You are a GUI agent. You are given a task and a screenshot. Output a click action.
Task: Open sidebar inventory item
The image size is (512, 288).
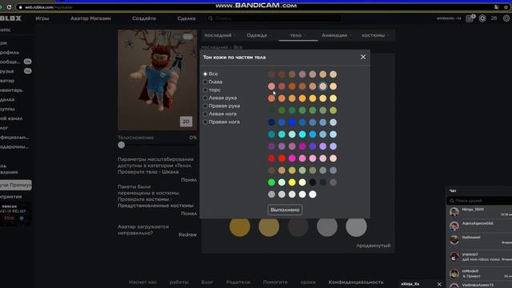11,90
